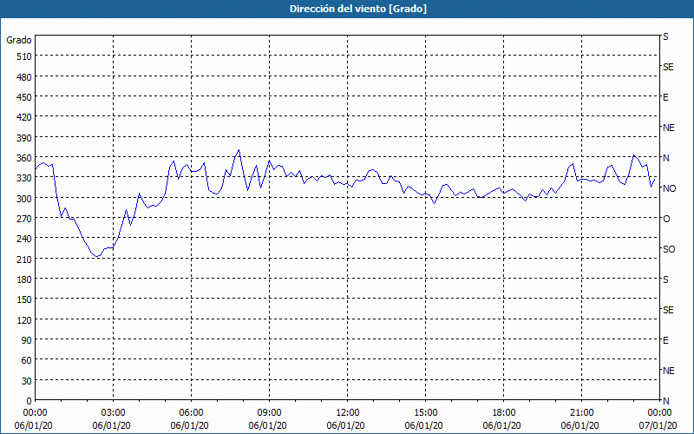Pick the 390 y-axis value
694x434 pixels.
tap(24, 138)
